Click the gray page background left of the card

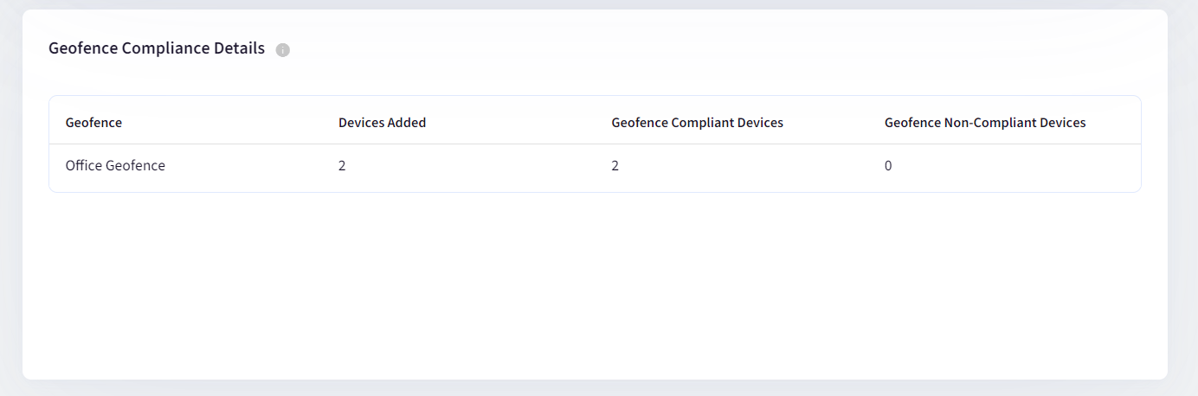[10, 199]
